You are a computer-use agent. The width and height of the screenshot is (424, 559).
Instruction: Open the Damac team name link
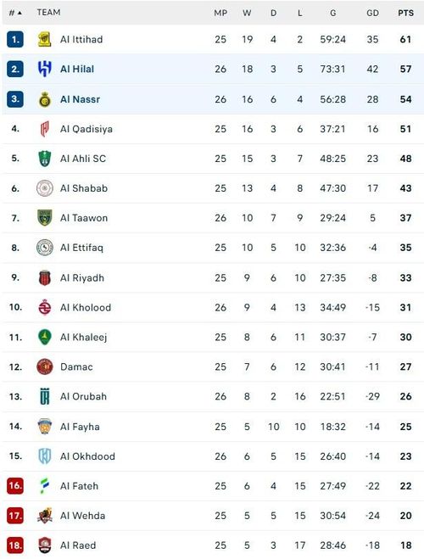[76, 366]
